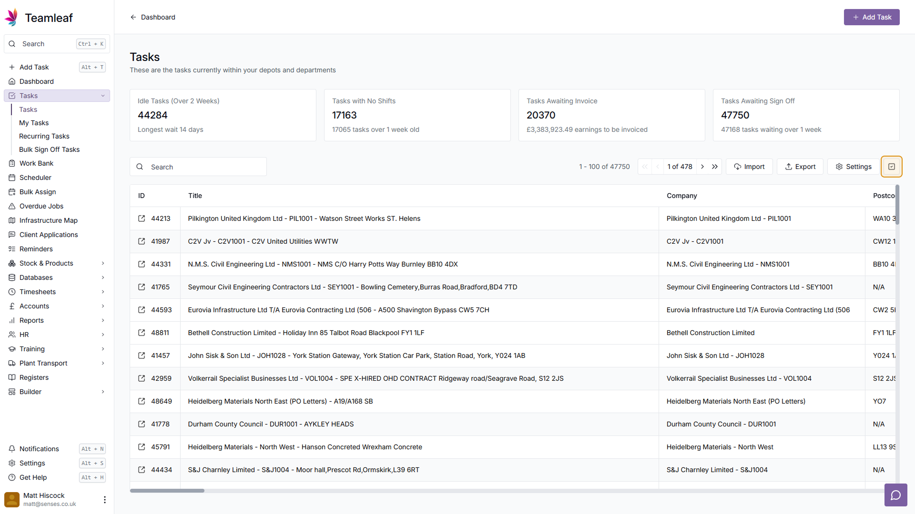The image size is (915, 514).
Task: Expand the Plant Transport submenu
Action: coord(103,363)
